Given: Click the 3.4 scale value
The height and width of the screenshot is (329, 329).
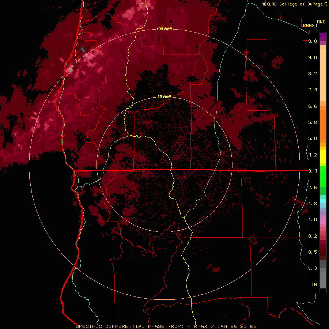Looking at the screenshot, I should (x=313, y=171).
